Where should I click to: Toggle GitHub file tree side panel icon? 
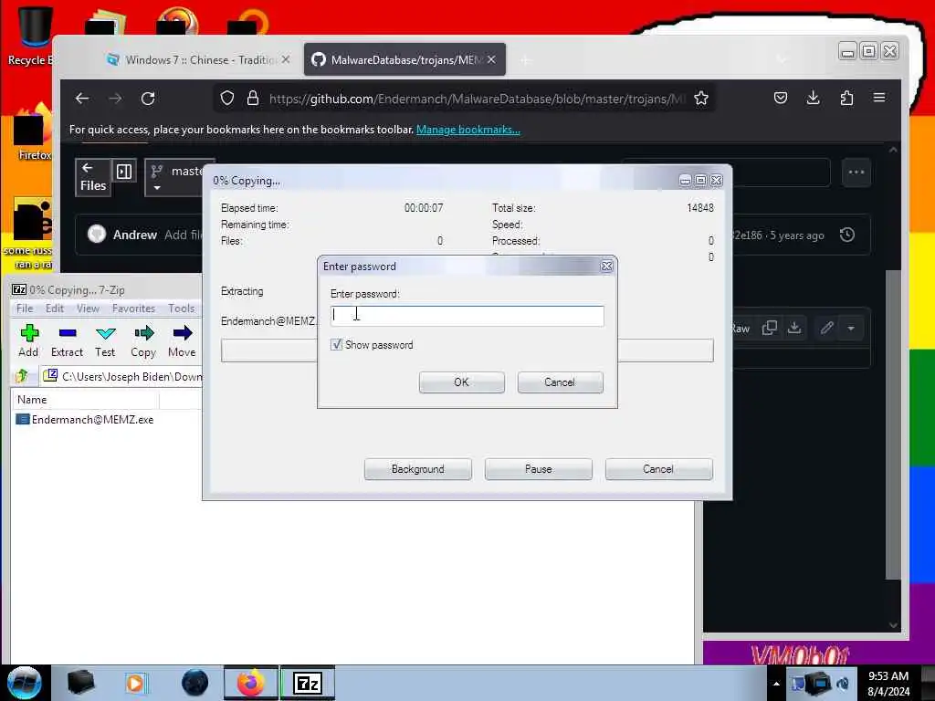click(124, 172)
